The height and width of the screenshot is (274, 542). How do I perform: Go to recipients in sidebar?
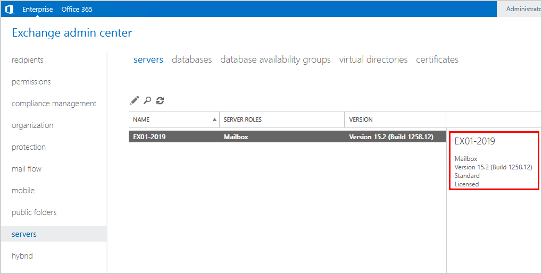tap(28, 60)
